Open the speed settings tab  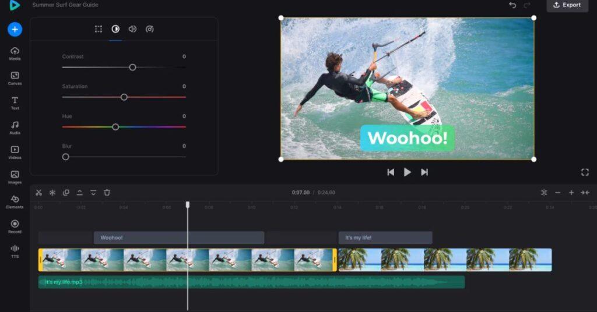(x=150, y=29)
